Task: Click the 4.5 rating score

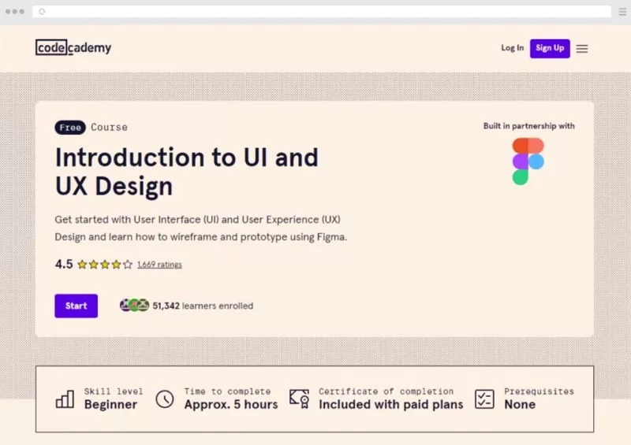Action: (64, 264)
